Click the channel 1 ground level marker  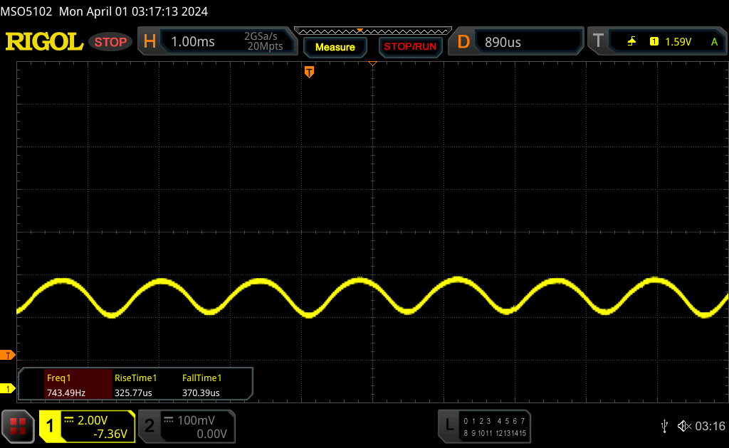(7, 388)
